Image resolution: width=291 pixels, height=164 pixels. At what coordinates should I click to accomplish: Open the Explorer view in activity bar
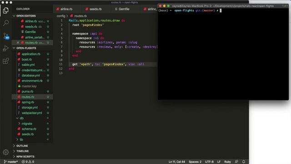pos(6,10)
